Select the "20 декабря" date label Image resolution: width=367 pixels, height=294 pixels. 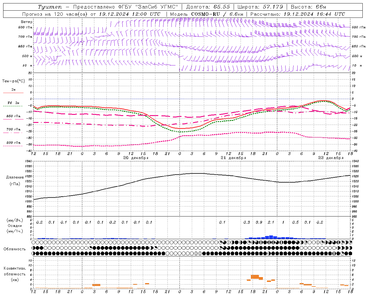[x=136, y=158]
